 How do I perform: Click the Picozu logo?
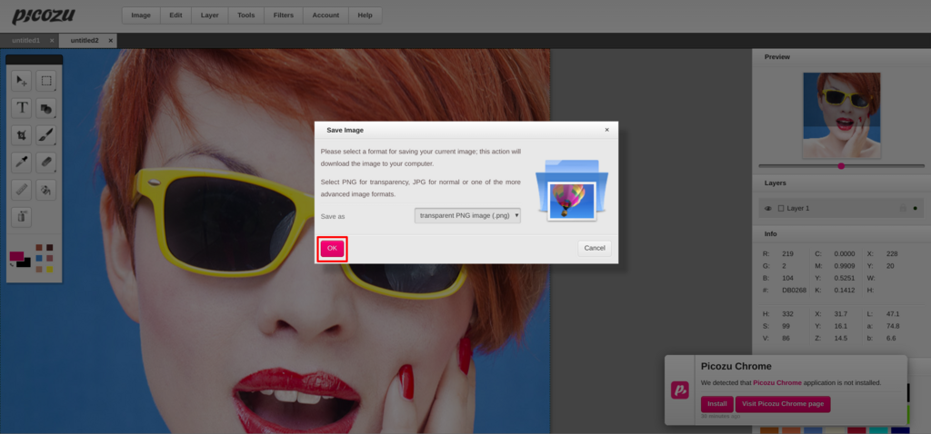click(x=44, y=16)
